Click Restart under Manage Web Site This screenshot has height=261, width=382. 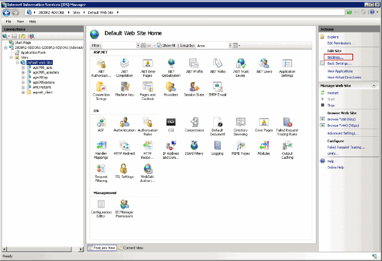pos(333,93)
